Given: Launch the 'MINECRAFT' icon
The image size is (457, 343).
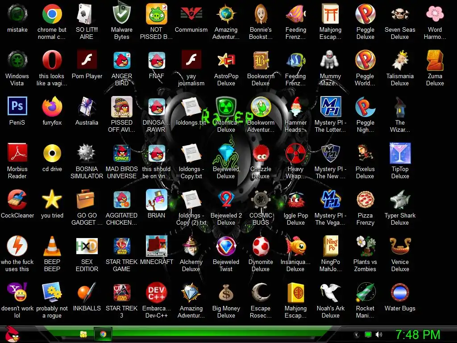Looking at the screenshot, I should click(x=156, y=246).
